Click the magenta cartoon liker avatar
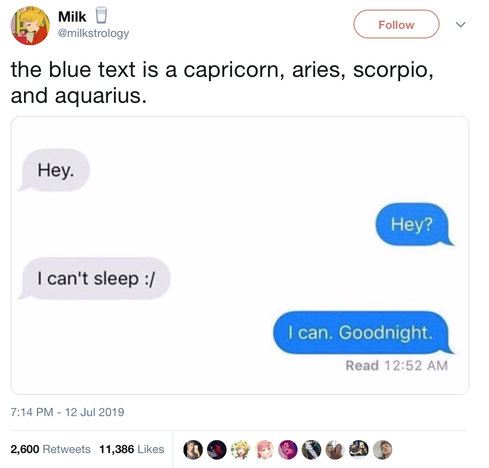489x468 pixels. pos(288,450)
